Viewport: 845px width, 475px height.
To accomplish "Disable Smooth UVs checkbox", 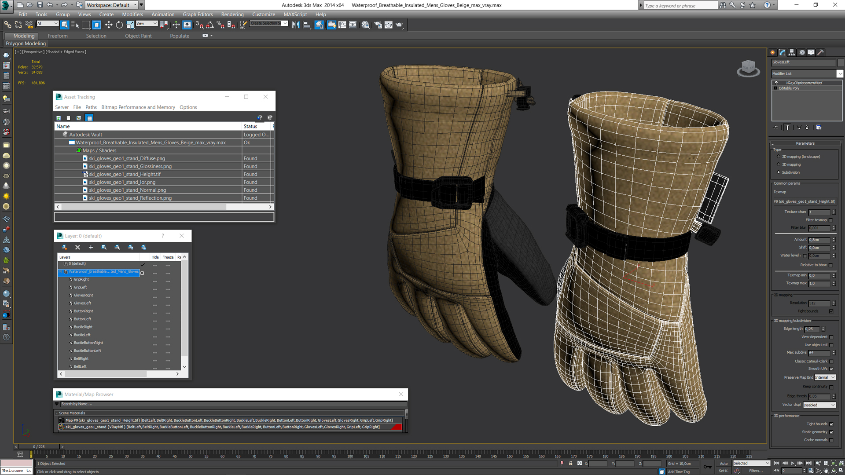I will pyautogui.click(x=831, y=369).
